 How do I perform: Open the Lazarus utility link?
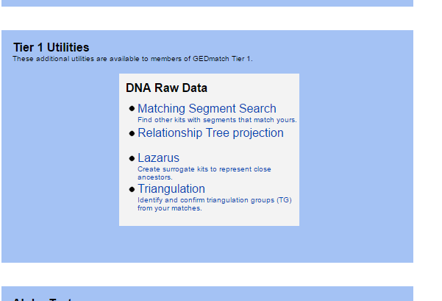158,157
